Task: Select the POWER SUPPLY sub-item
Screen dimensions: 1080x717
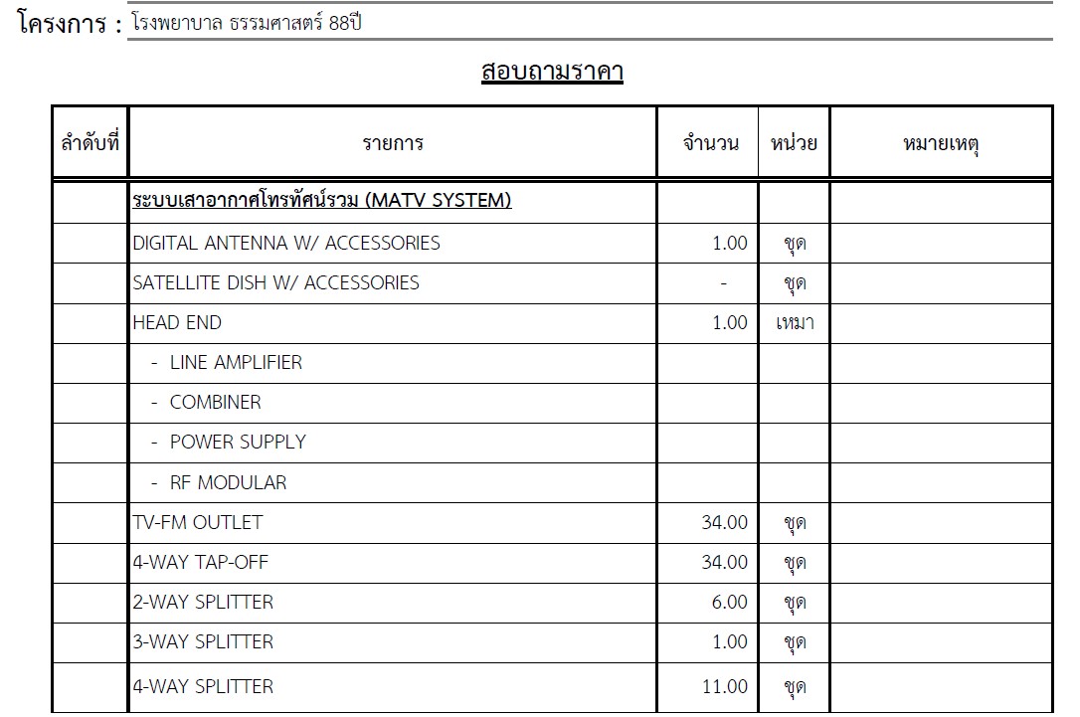Action: coord(238,442)
